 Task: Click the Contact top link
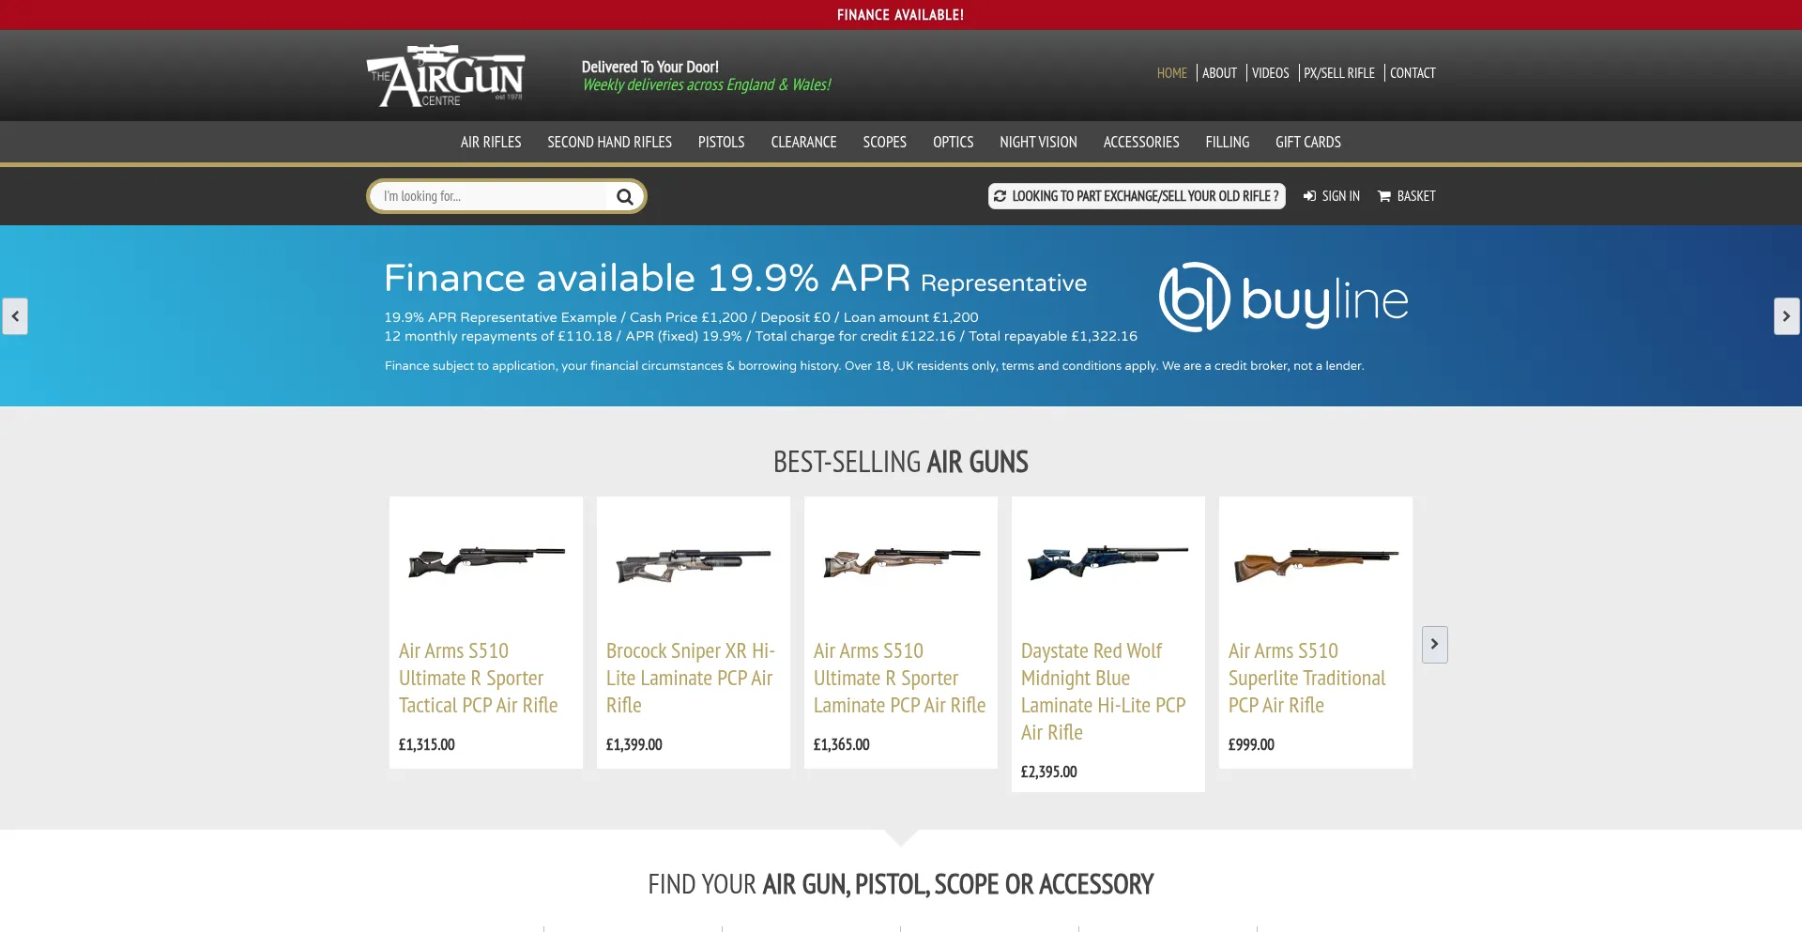click(x=1413, y=73)
